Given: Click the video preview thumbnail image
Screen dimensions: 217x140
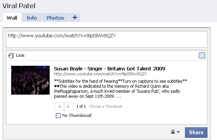Looking at the screenshot, I should (30, 80).
